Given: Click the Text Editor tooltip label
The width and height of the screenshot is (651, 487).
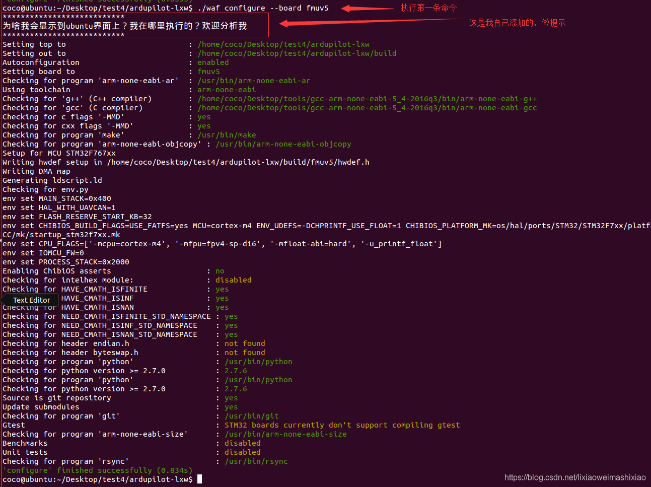Looking at the screenshot, I should pos(32,300).
